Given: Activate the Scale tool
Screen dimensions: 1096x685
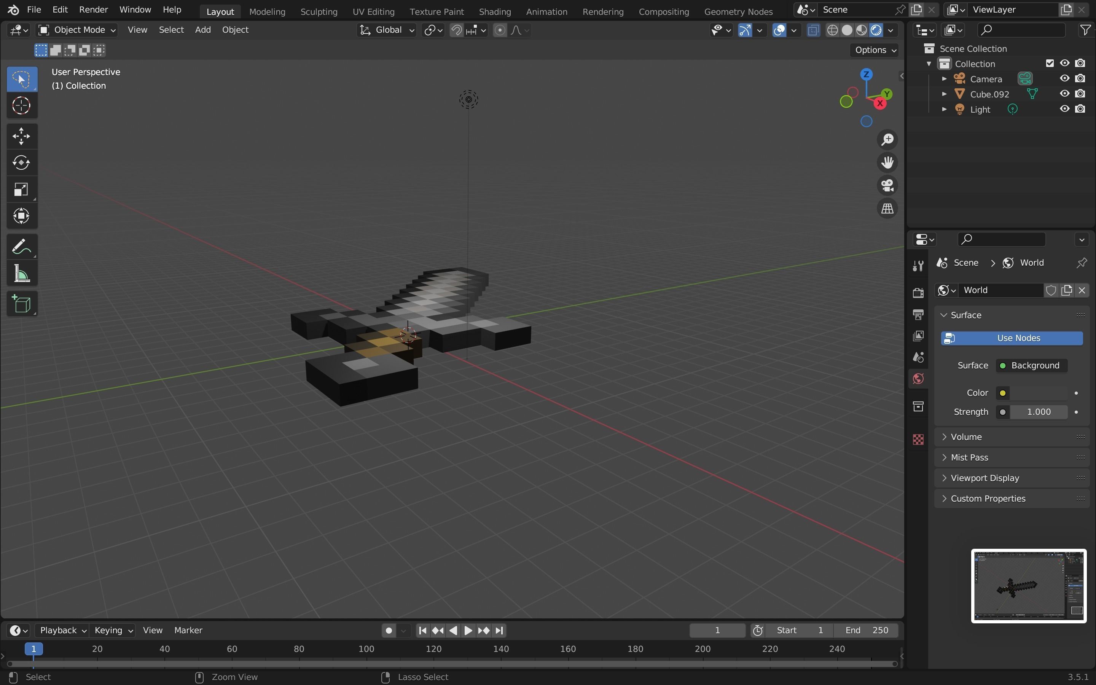Looking at the screenshot, I should point(21,190).
